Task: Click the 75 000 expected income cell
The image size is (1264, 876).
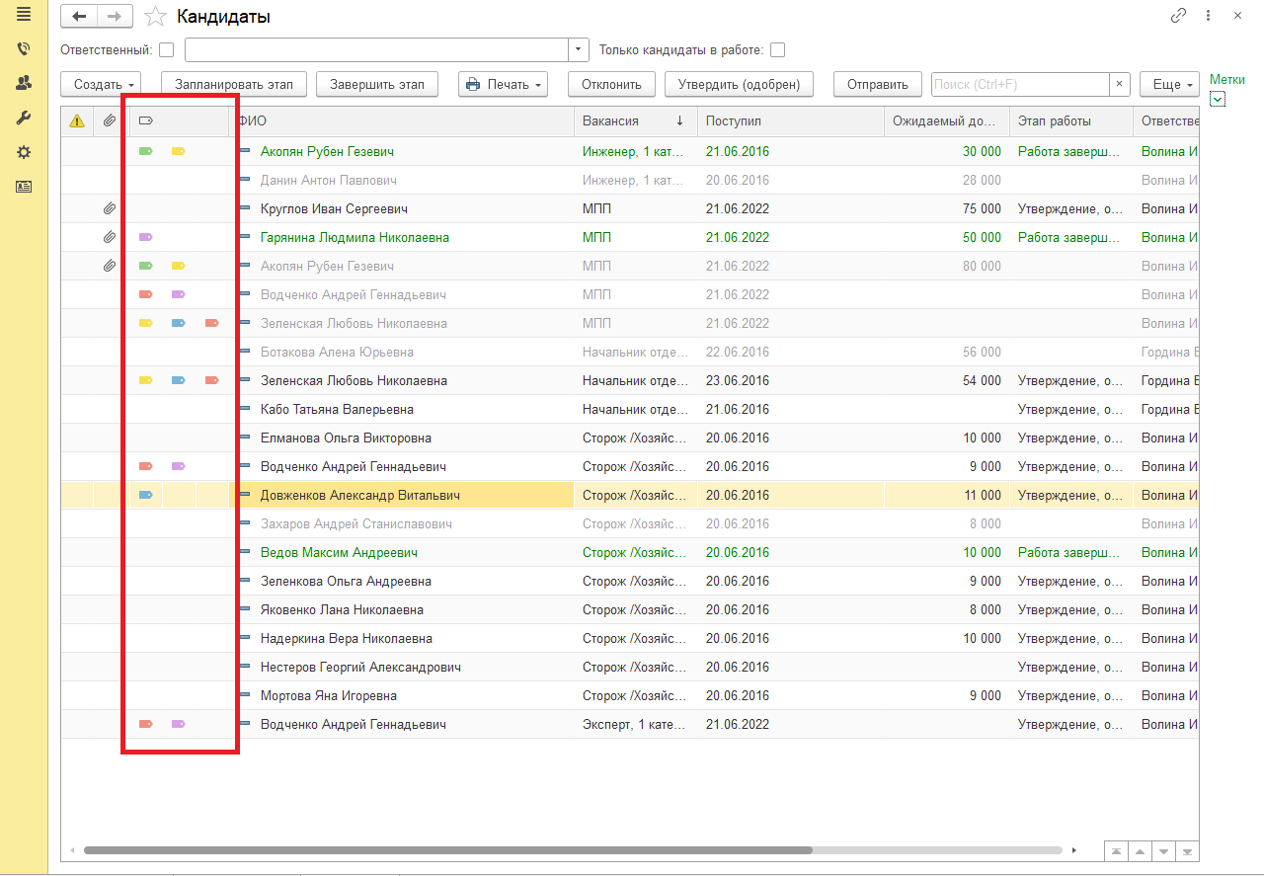Action: [x=947, y=209]
